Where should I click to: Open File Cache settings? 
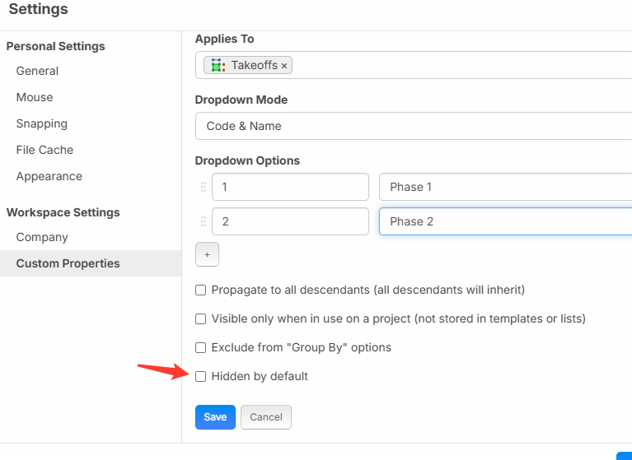pyautogui.click(x=44, y=150)
